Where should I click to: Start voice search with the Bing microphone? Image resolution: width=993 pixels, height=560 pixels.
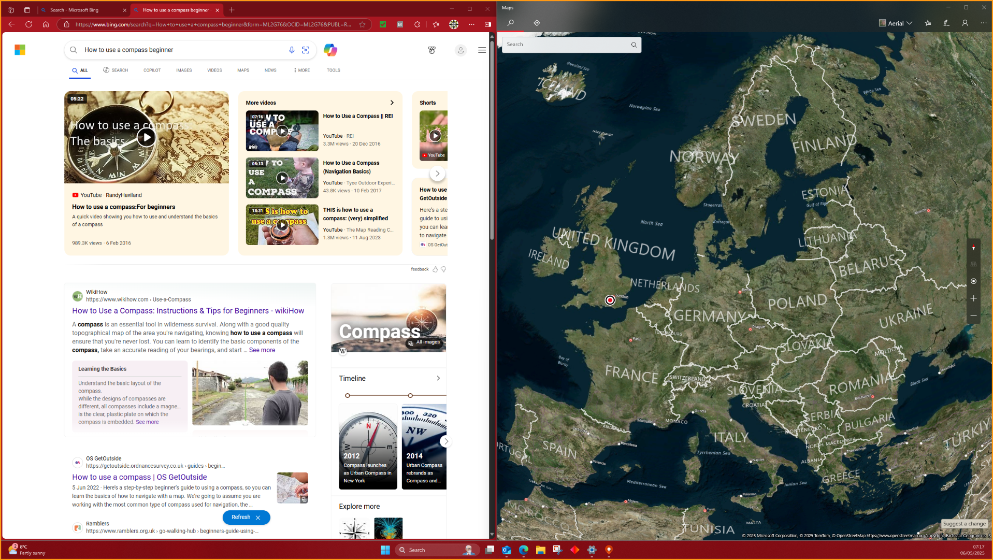coord(292,50)
